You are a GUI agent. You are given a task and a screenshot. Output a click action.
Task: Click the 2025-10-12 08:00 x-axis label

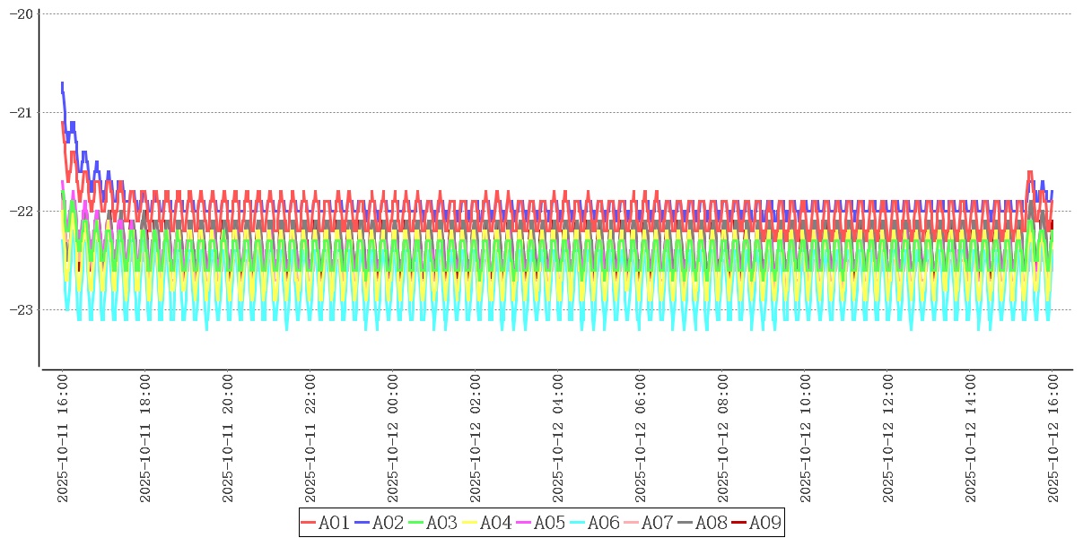723,439
